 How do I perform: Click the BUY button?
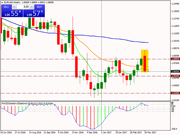point(39,7)
